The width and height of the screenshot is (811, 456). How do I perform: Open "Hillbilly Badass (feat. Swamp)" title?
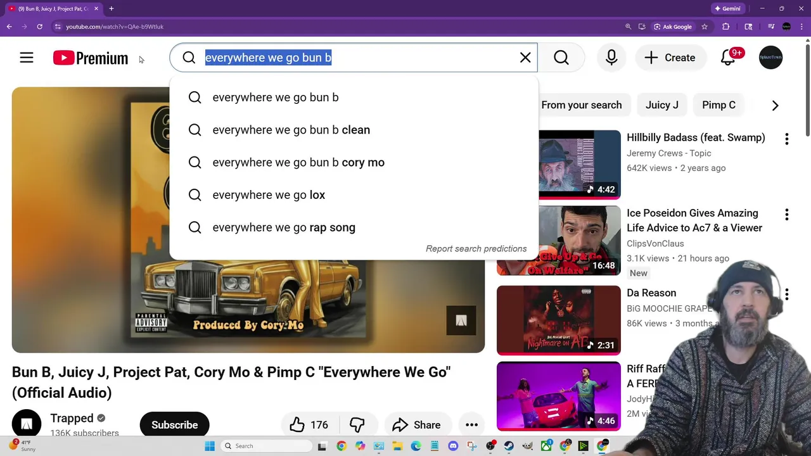696,137
